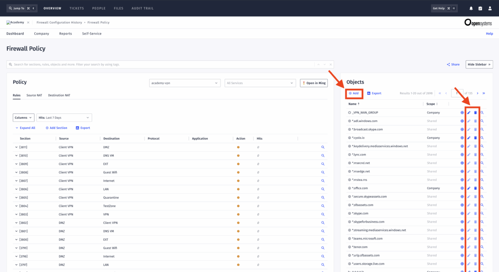Image resolution: width=499 pixels, height=272 pixels.
Task: Toggle the Name column sort order
Action: 358,104
